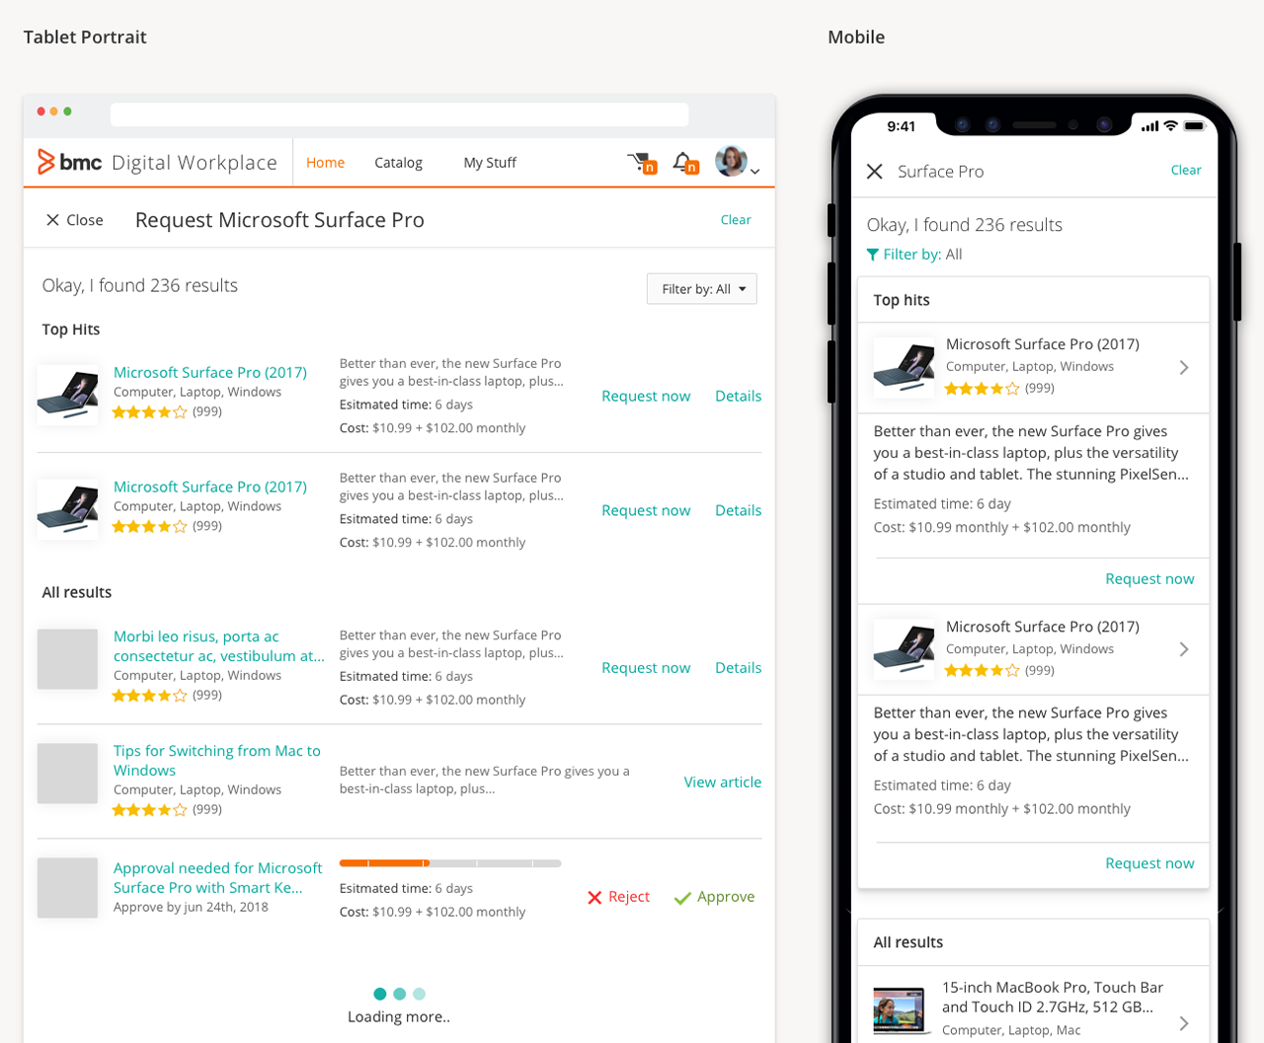Tap the filter funnel icon on mobile
1264x1043 pixels.
(x=873, y=255)
